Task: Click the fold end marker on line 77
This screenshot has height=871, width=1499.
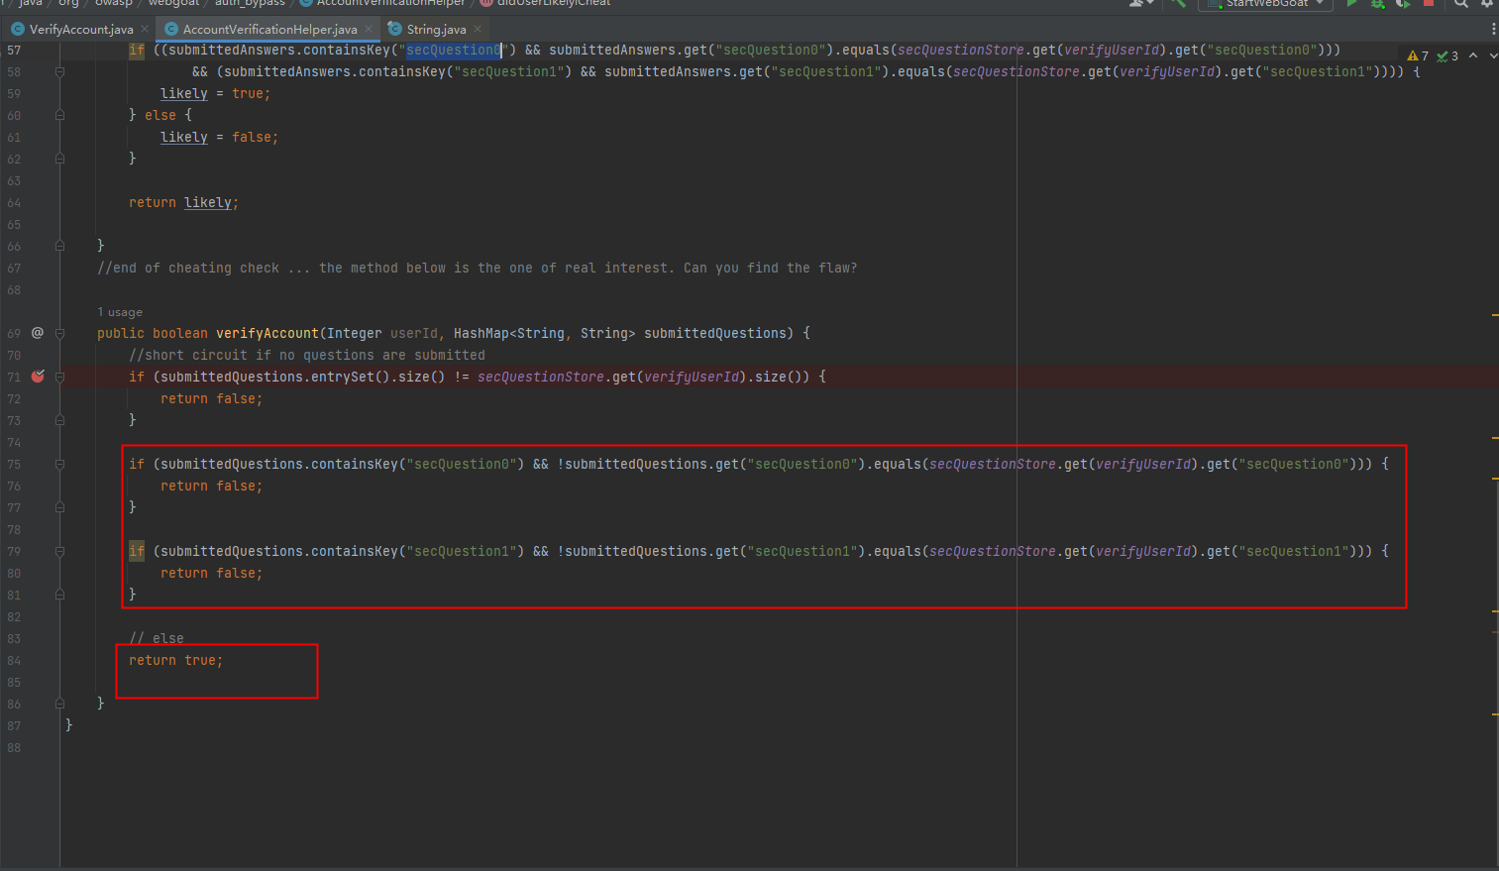Action: click(x=60, y=507)
